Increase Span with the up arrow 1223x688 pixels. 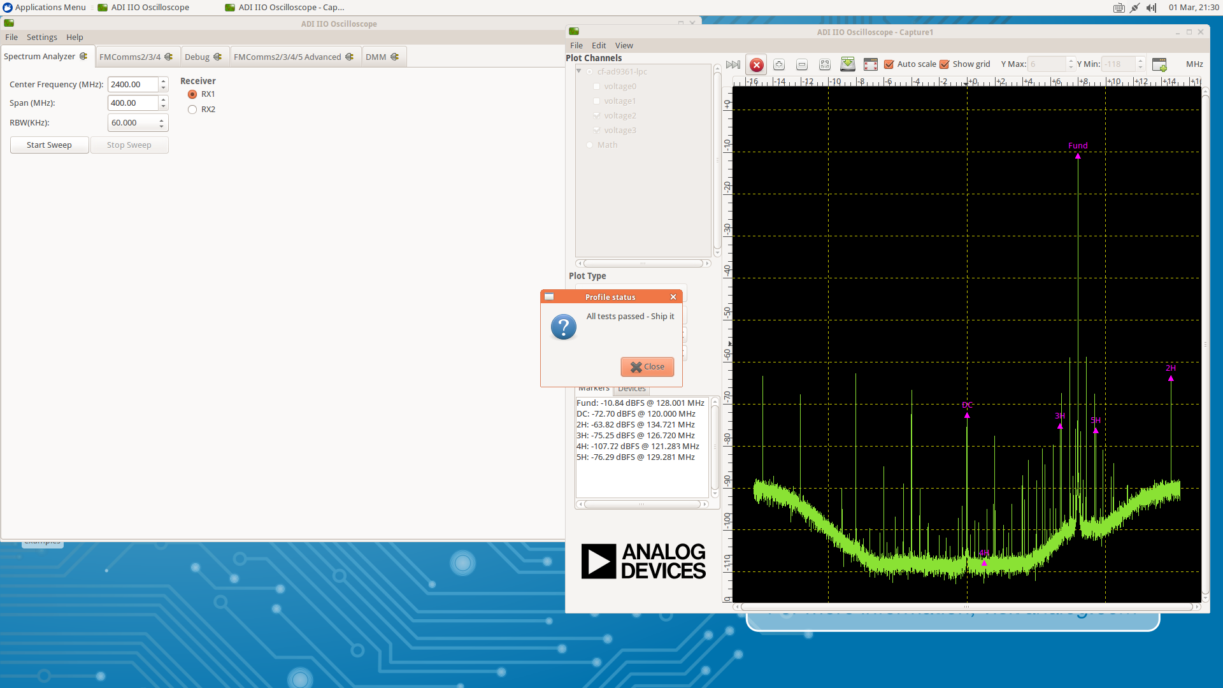coord(164,99)
